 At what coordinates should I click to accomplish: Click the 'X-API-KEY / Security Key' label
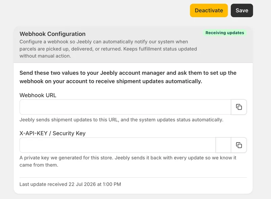pos(53,133)
